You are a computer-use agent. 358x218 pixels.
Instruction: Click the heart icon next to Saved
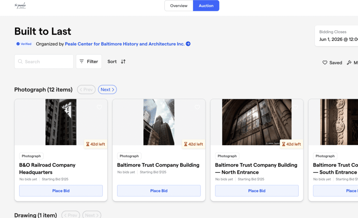325,63
